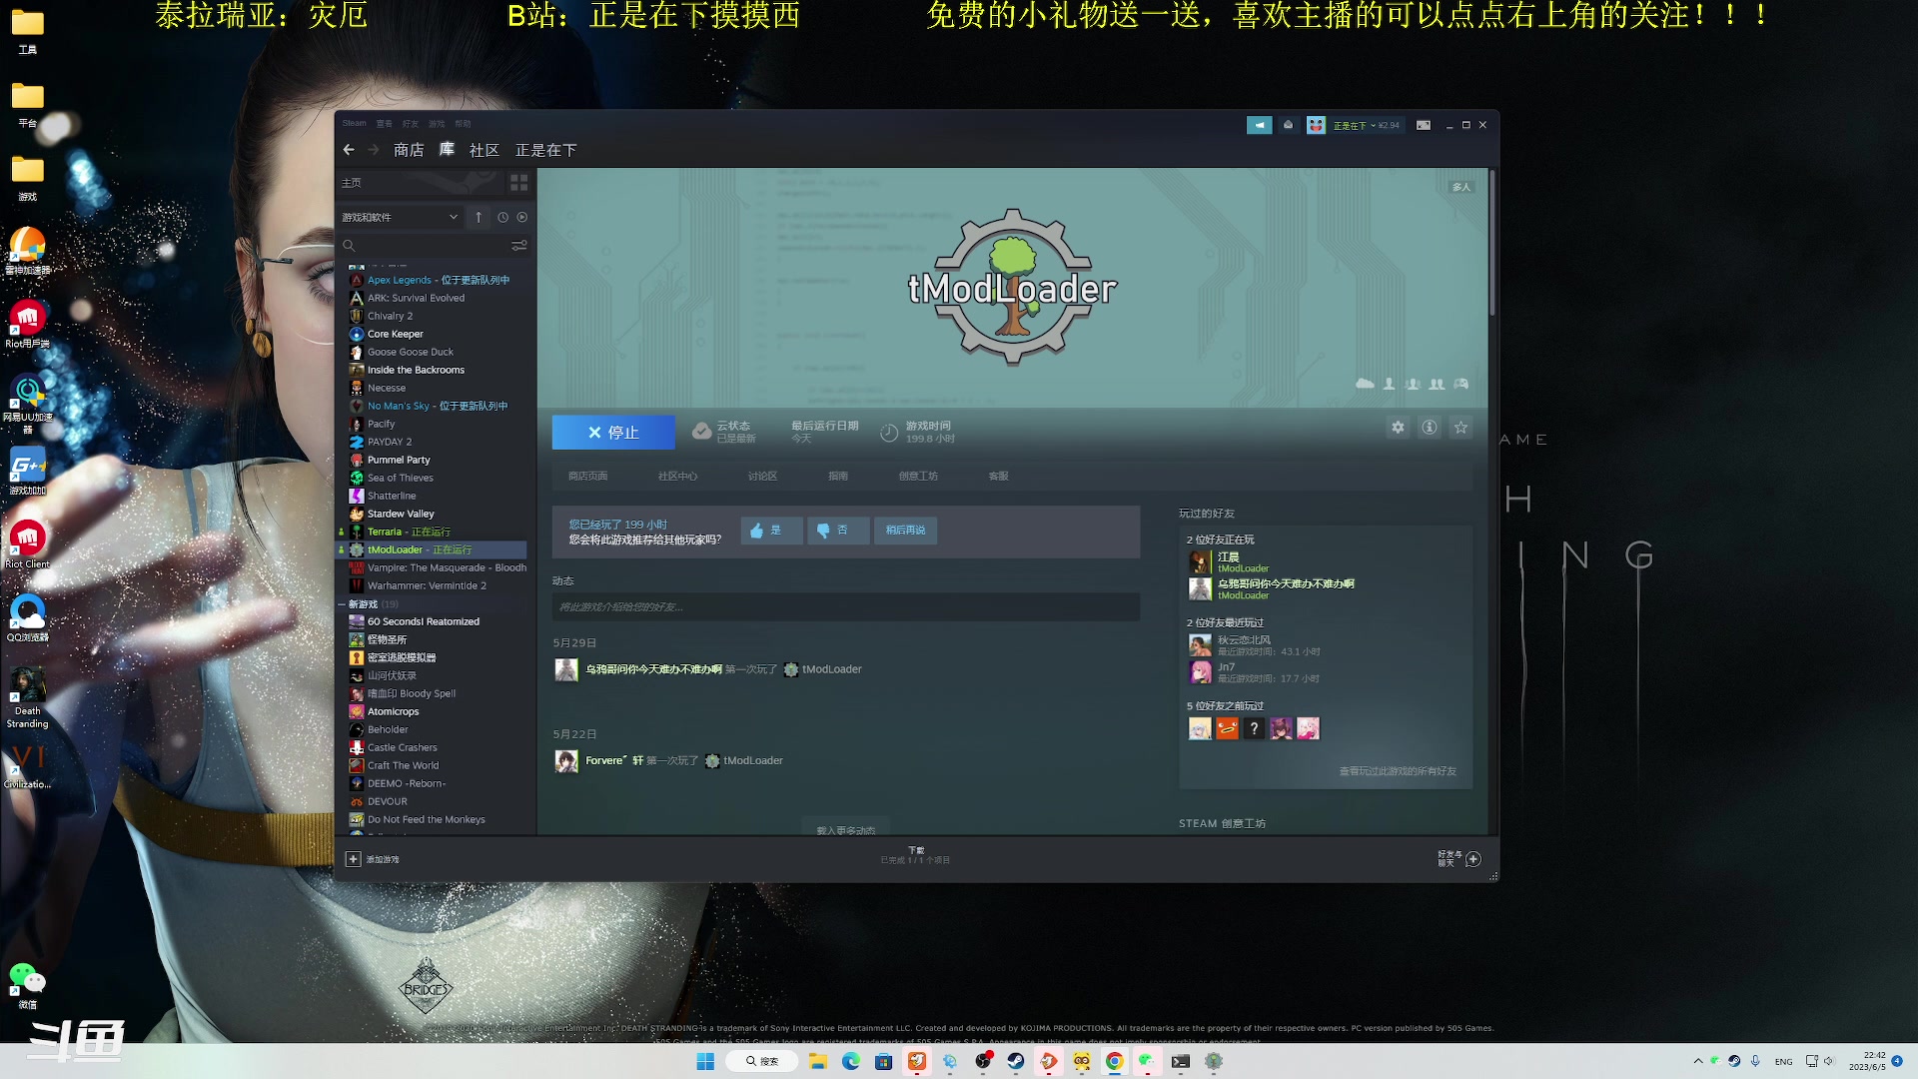
Task: Open the 社区 community tab
Action: click(x=484, y=150)
